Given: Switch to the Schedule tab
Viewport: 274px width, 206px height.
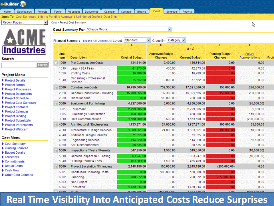Looking at the screenshot, I should click(172, 12).
